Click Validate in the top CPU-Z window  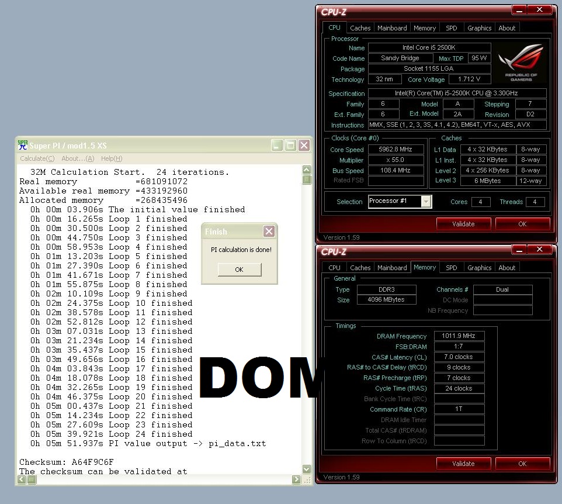pos(463,224)
